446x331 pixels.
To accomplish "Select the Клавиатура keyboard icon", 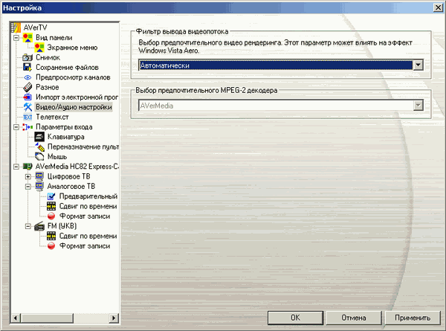I will pyautogui.click(x=39, y=137).
